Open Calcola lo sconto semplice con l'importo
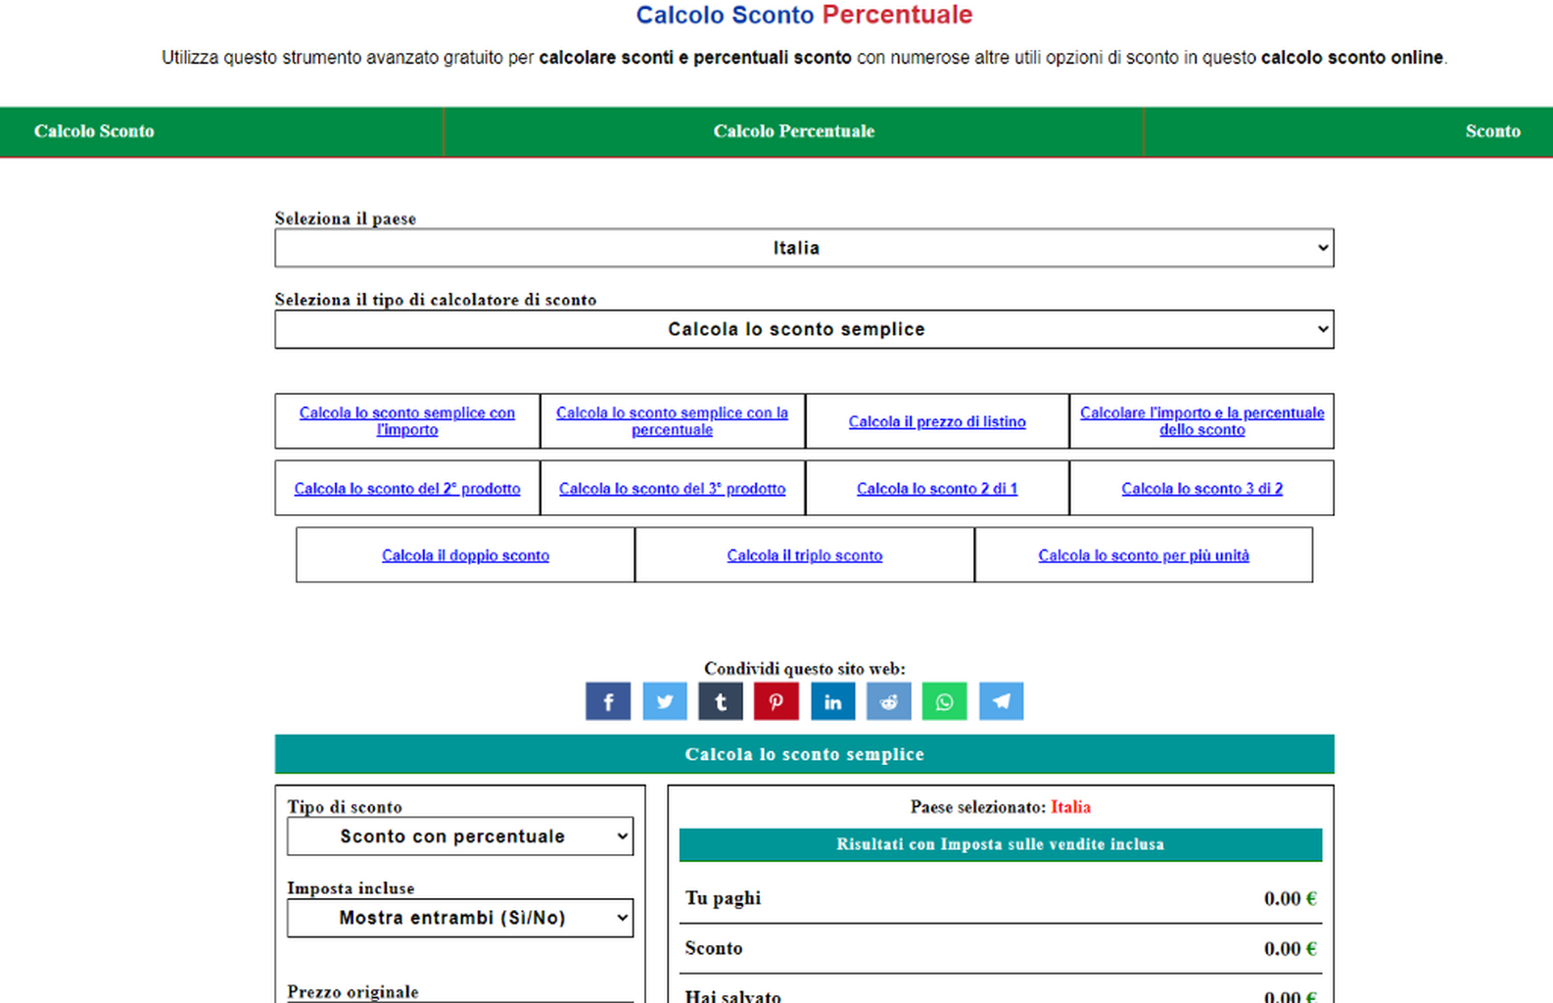 (407, 421)
